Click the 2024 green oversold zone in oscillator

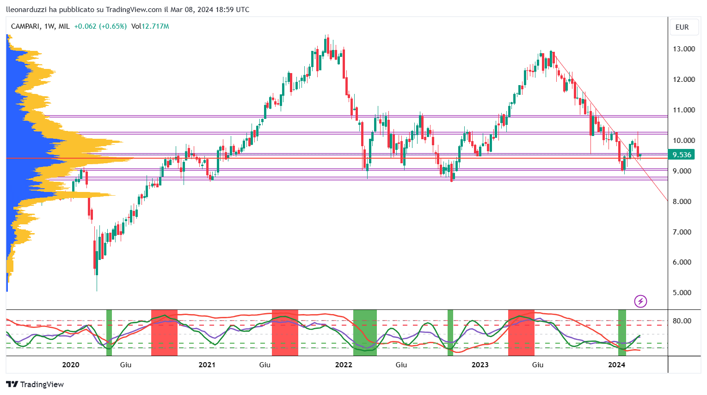tap(622, 333)
